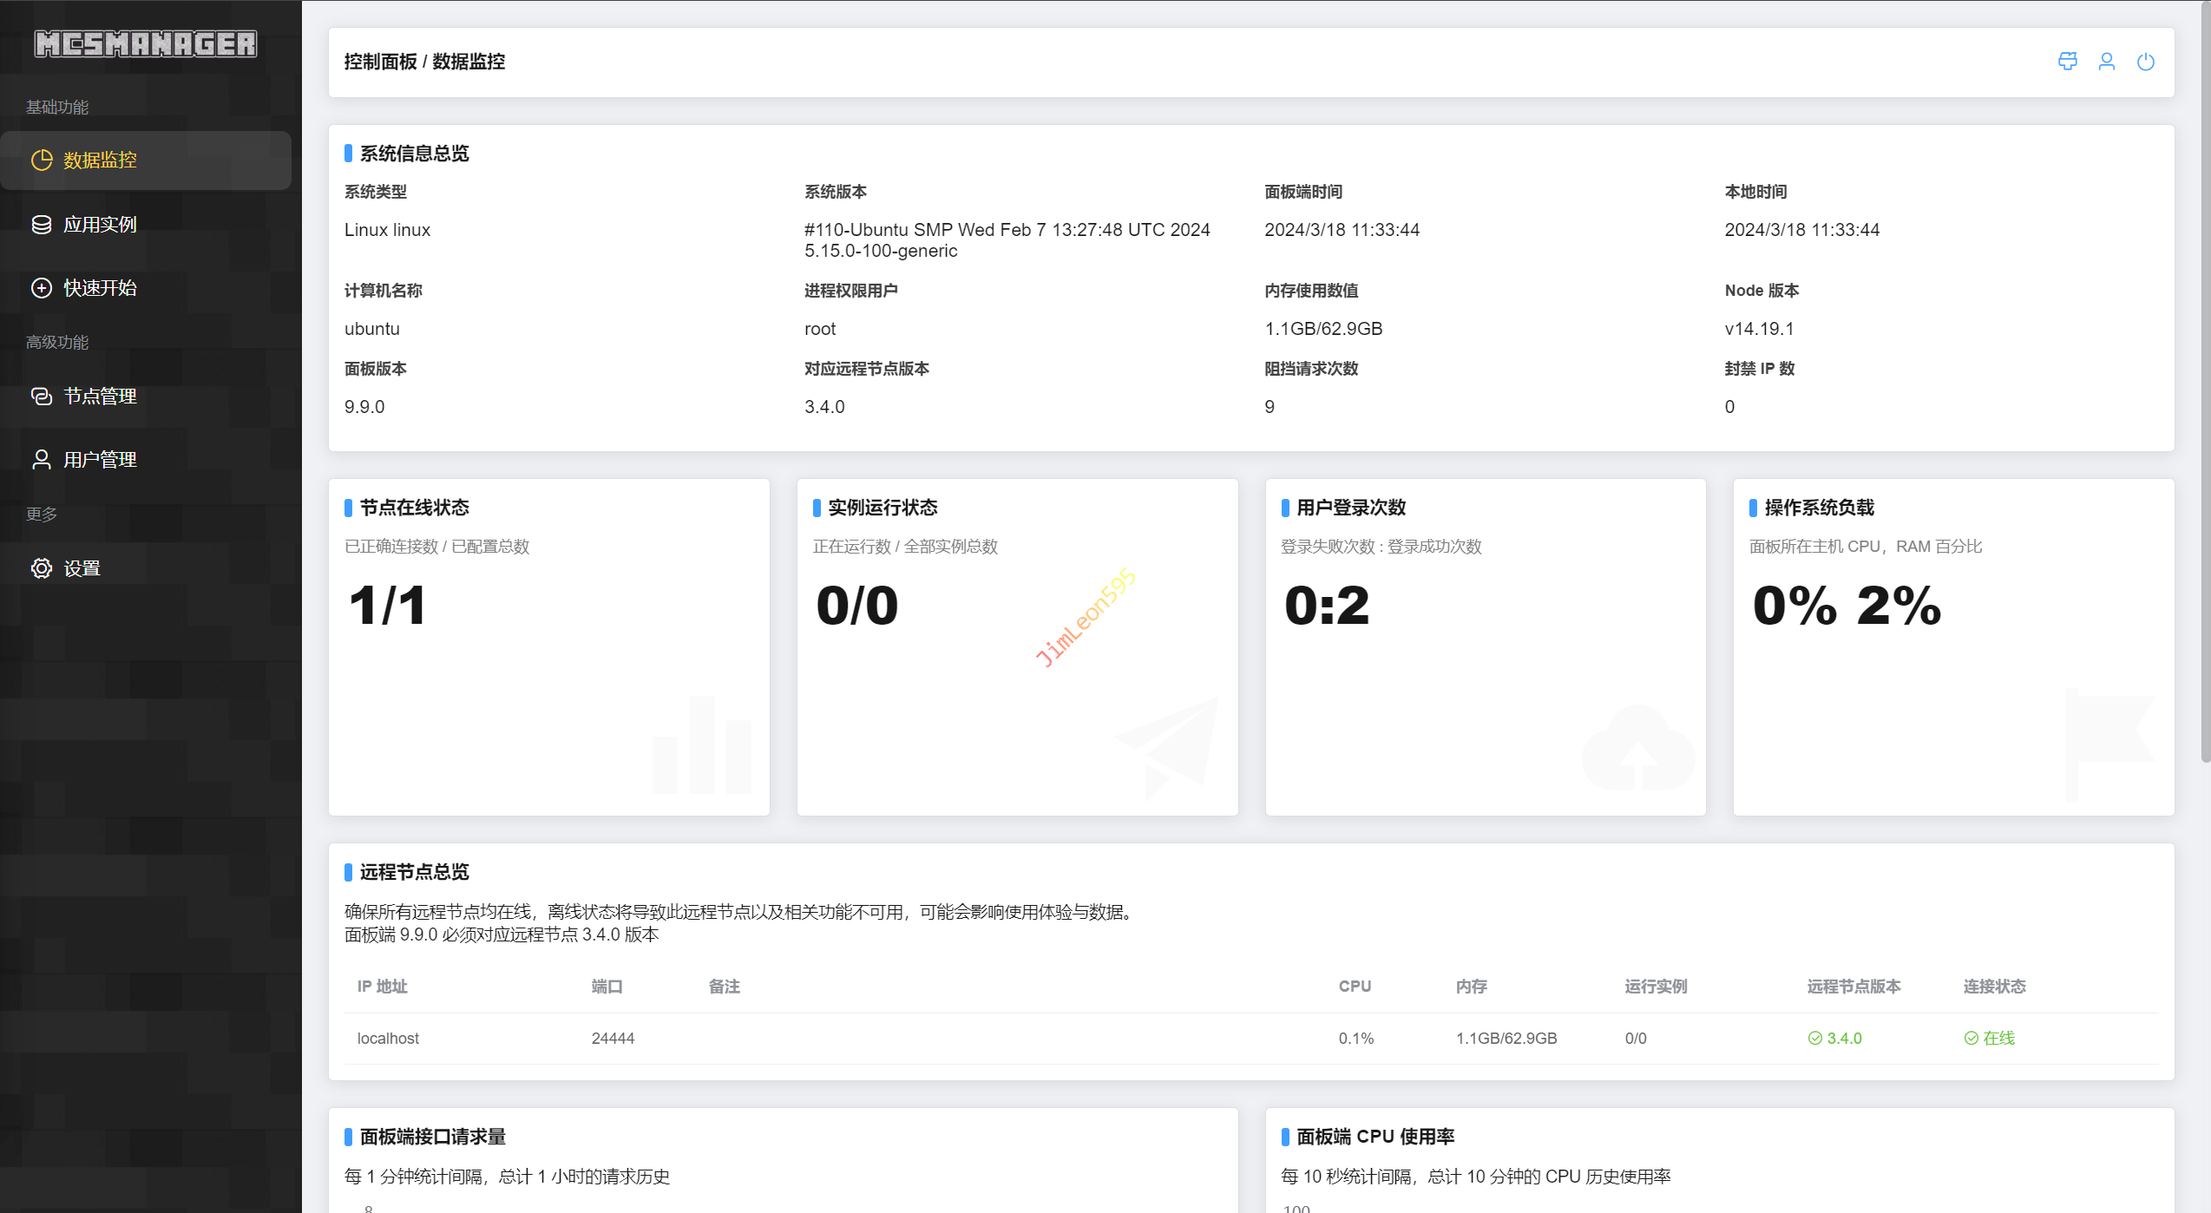Click the localhost node row

pos(388,1038)
